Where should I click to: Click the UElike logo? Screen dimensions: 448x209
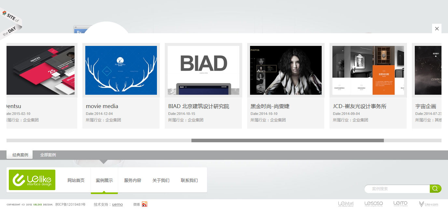tap(32, 180)
